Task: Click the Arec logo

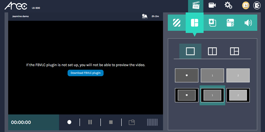Action: click(16, 6)
